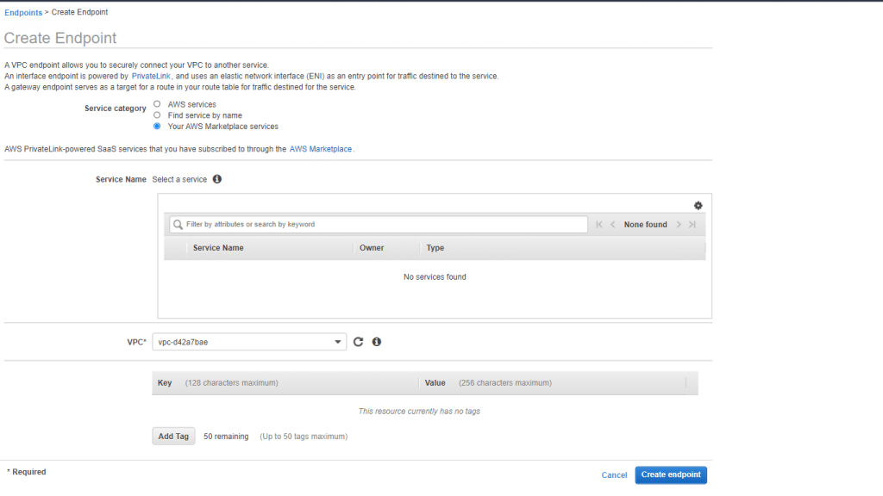This screenshot has width=883, height=496.
Task: Click the Service Name column header
Action: tap(218, 248)
